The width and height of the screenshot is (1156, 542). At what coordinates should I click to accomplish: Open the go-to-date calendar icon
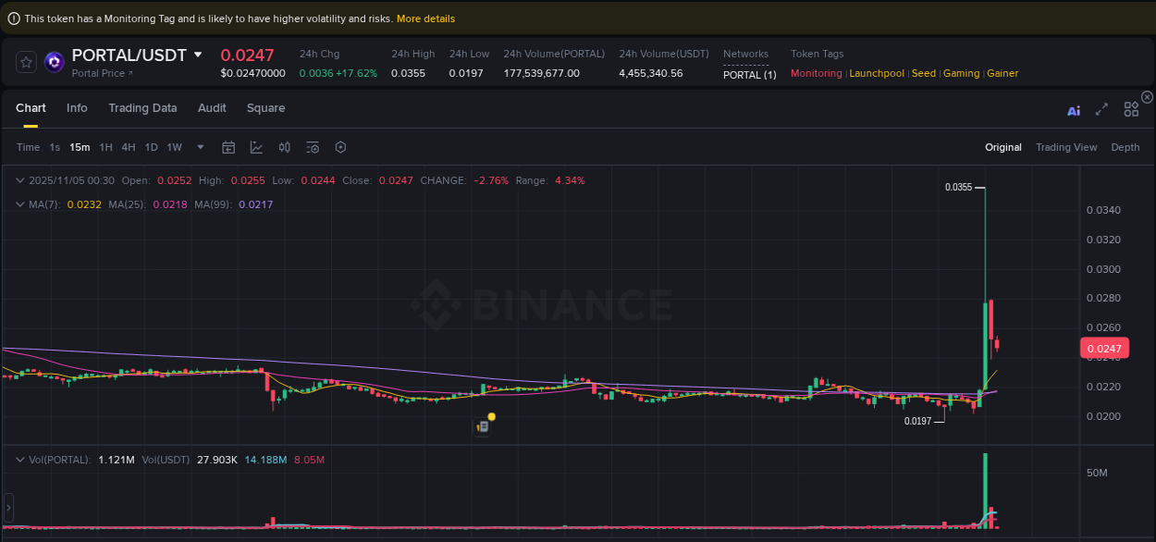228,147
